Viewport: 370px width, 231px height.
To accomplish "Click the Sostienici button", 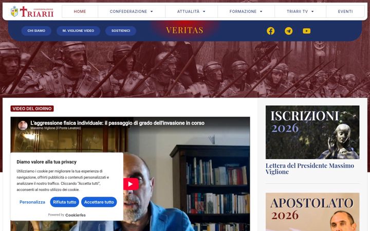I will [121, 31].
